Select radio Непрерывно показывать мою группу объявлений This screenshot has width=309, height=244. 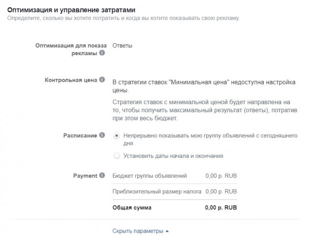(117, 136)
